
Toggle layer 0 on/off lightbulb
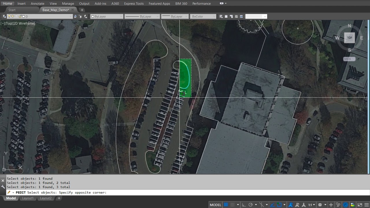click(x=9, y=16)
